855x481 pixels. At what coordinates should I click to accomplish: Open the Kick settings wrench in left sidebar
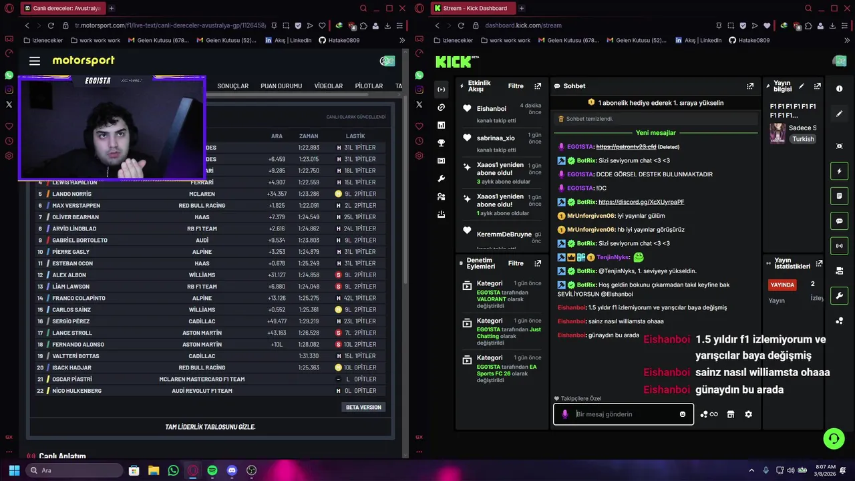441,178
